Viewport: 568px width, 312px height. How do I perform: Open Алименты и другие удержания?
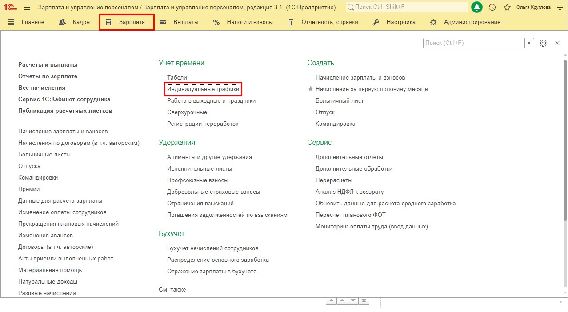point(209,157)
